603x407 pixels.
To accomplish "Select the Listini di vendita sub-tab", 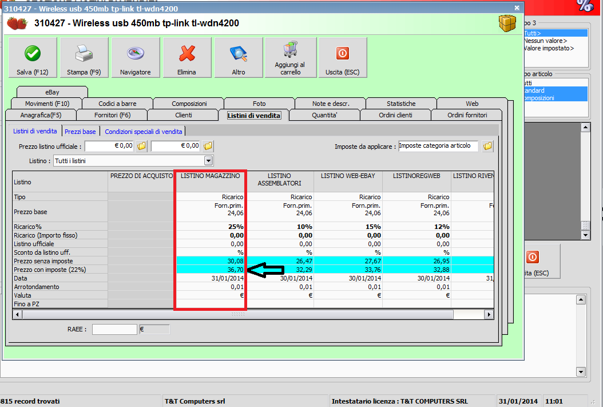I will coord(35,131).
